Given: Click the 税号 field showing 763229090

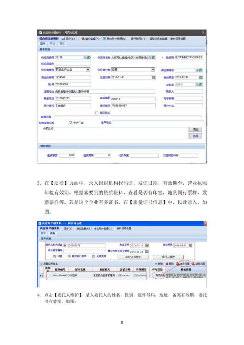Looking at the screenshot, I should coord(72,85).
